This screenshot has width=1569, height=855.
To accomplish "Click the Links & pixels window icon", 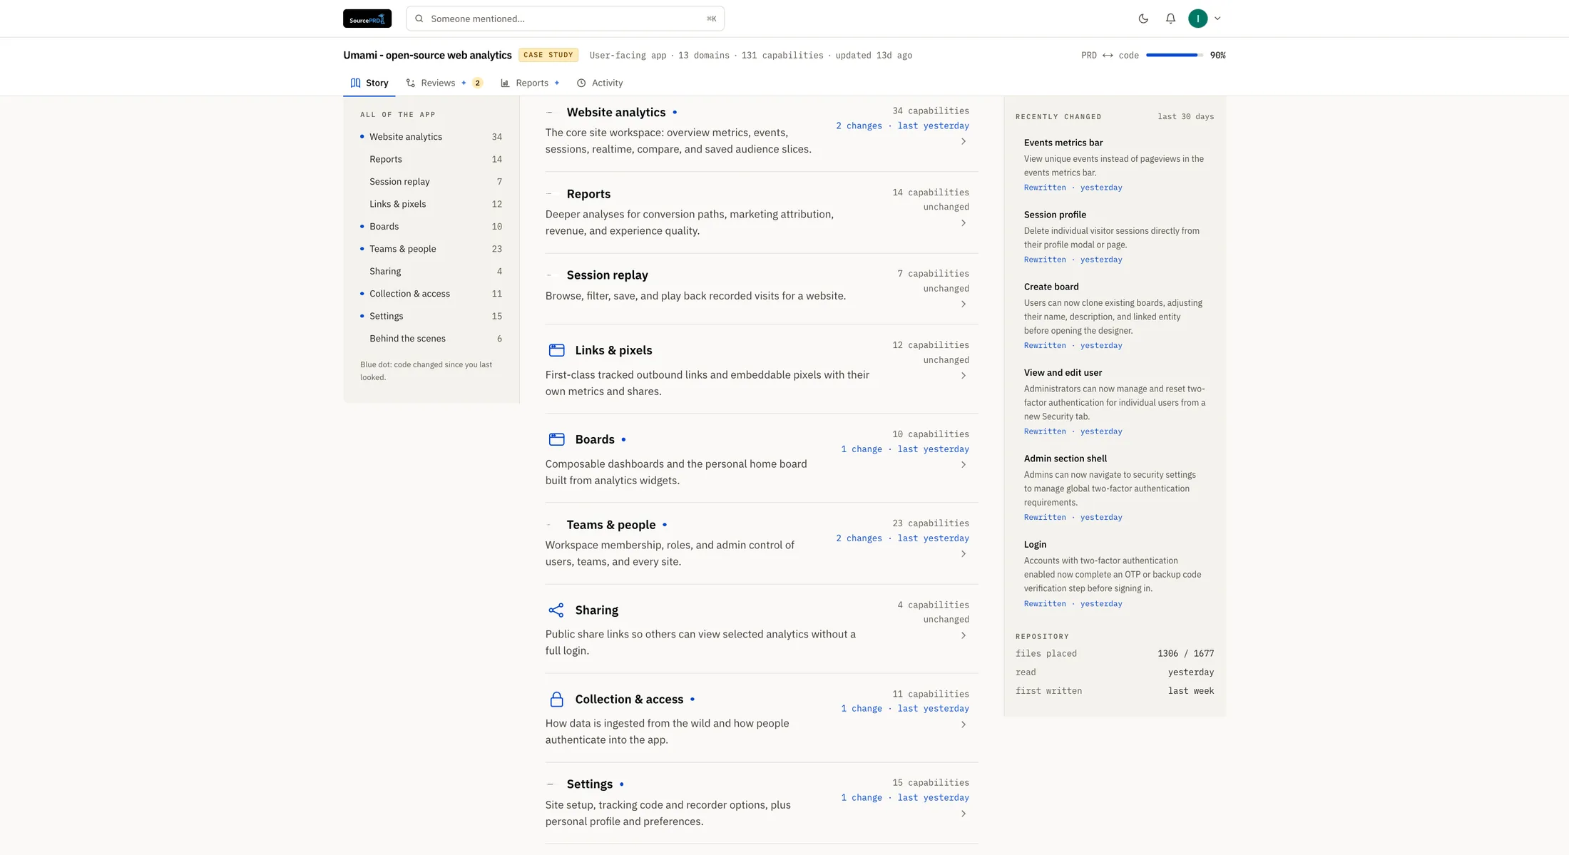I will click(556, 350).
